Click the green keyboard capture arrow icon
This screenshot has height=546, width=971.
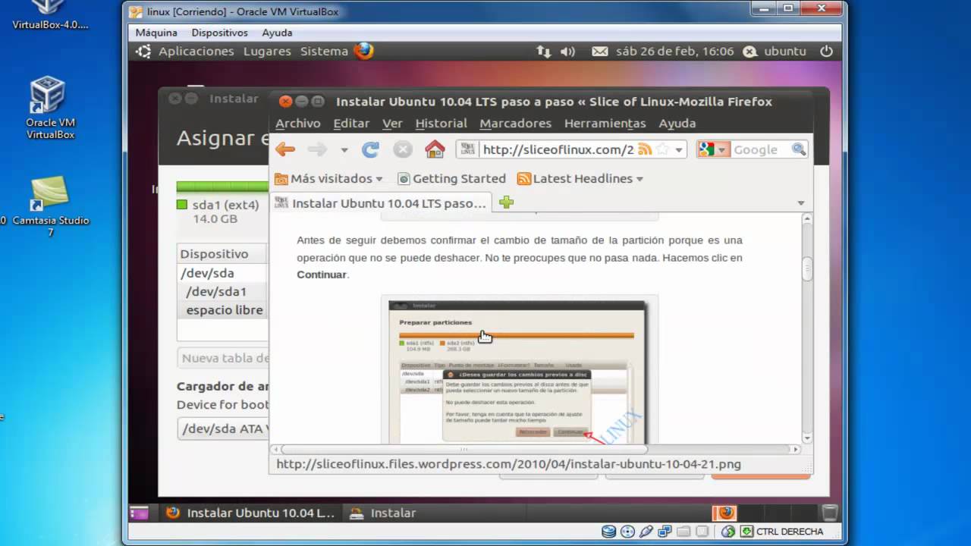(747, 532)
